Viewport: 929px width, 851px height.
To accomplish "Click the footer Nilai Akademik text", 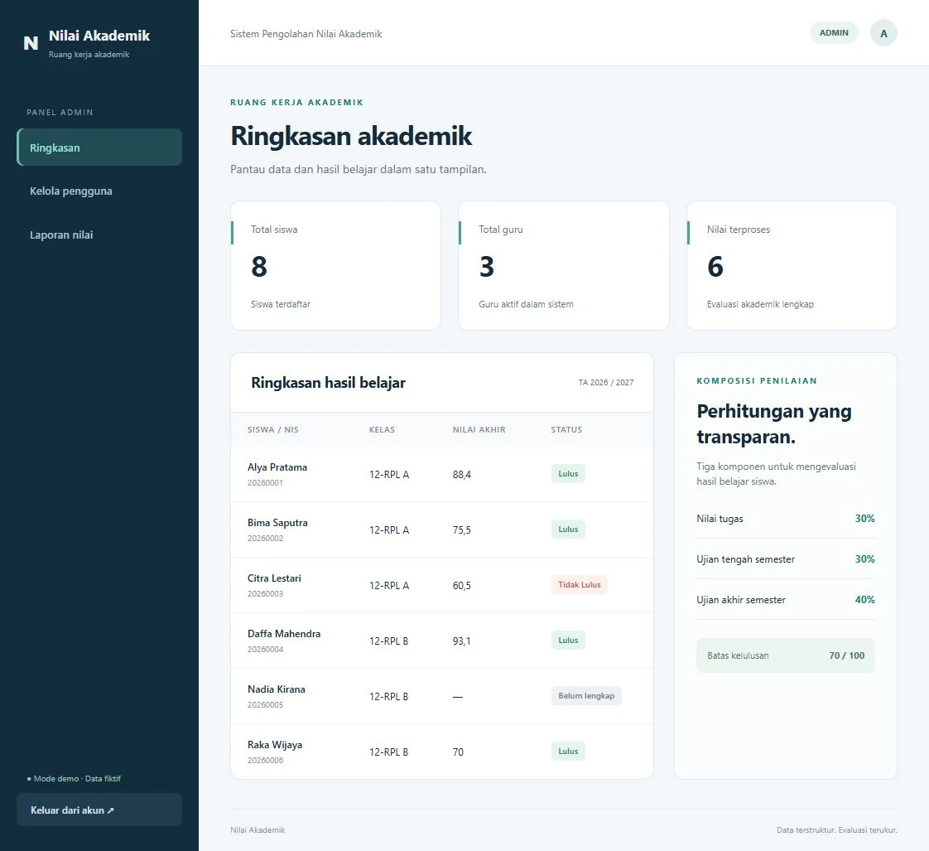I will (x=258, y=830).
